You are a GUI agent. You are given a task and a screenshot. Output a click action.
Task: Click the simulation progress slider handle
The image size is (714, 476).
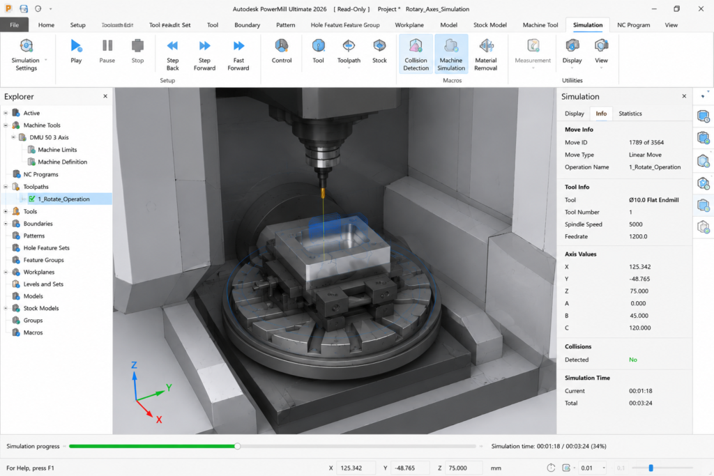coord(237,446)
